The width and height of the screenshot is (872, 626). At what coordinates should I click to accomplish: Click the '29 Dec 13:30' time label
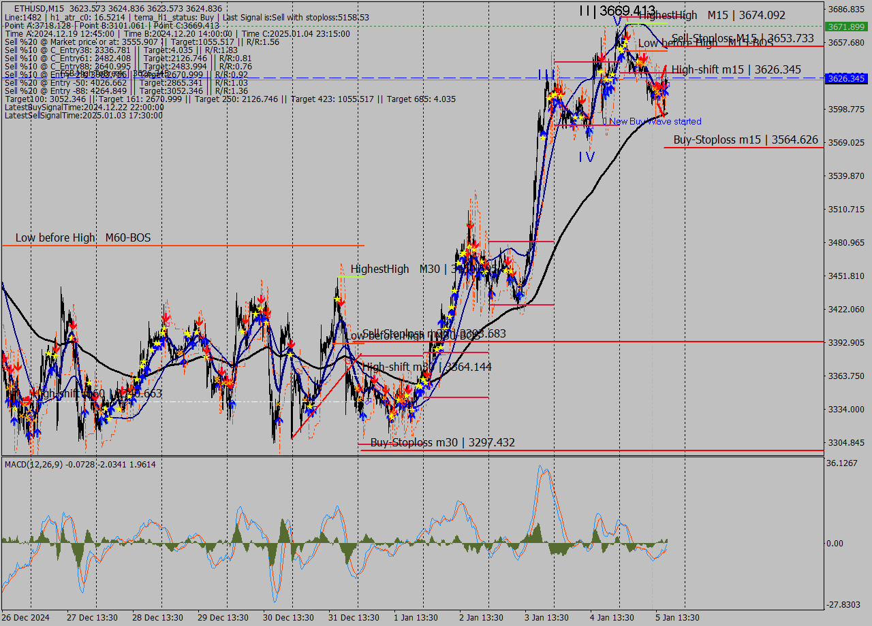(x=223, y=618)
